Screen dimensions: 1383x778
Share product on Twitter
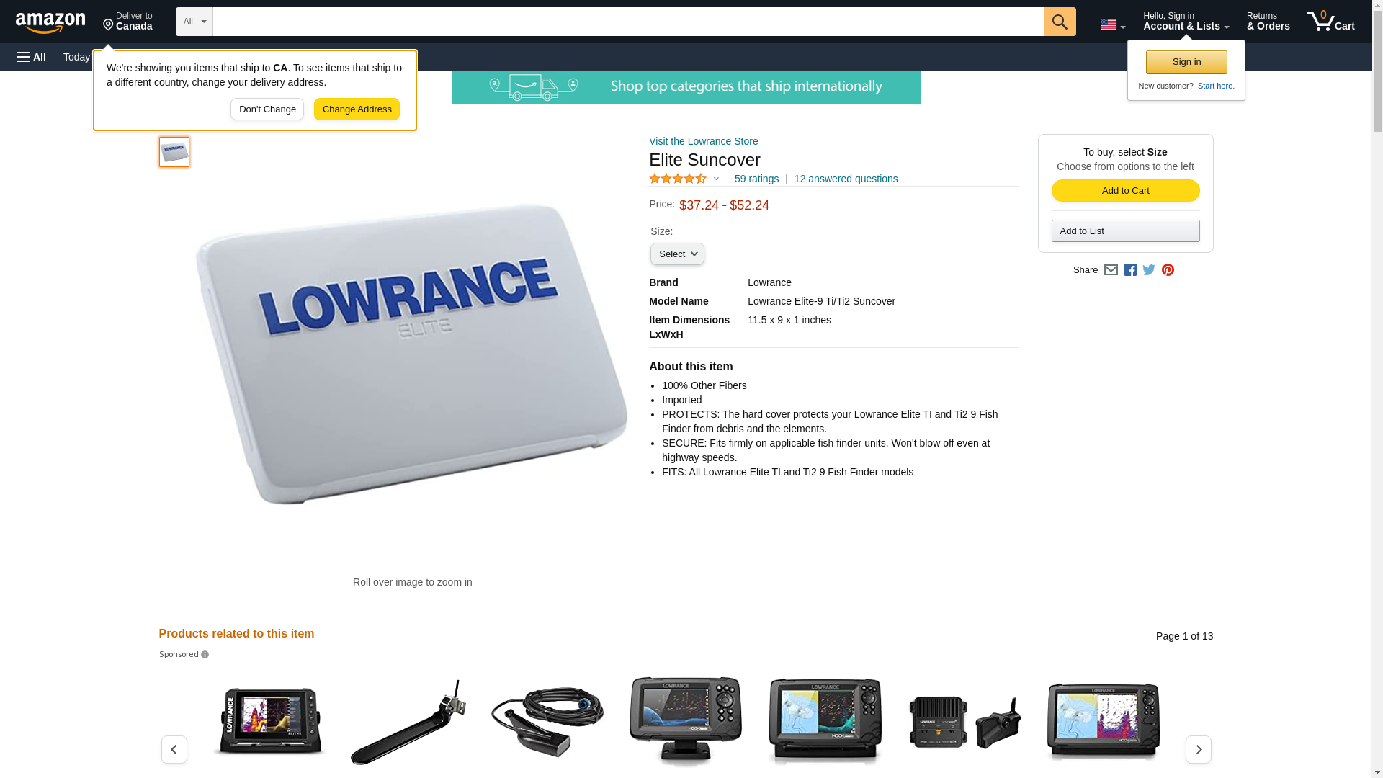1149,270
